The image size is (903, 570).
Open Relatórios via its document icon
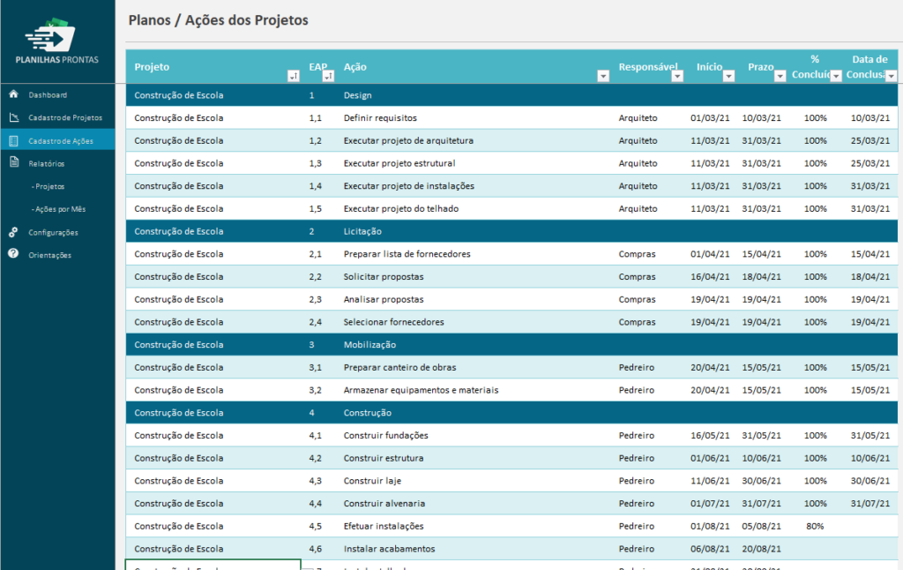(12, 162)
